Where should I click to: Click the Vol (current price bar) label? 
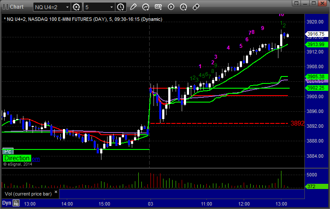pos(28,194)
